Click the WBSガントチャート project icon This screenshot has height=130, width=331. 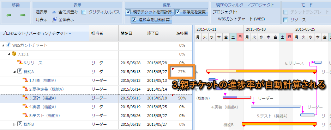(x=8, y=45)
